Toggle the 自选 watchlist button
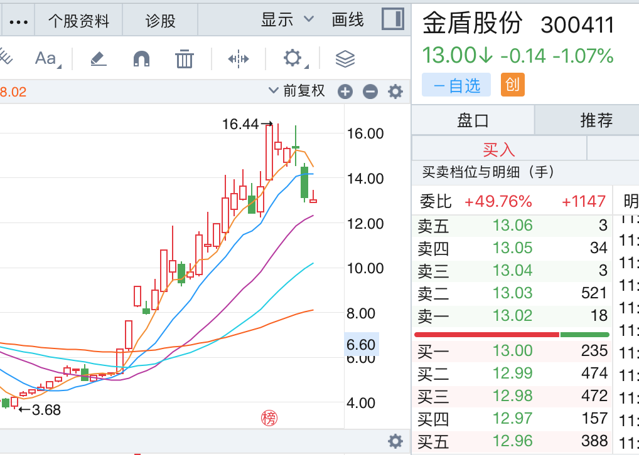639x455 pixels. click(x=456, y=85)
